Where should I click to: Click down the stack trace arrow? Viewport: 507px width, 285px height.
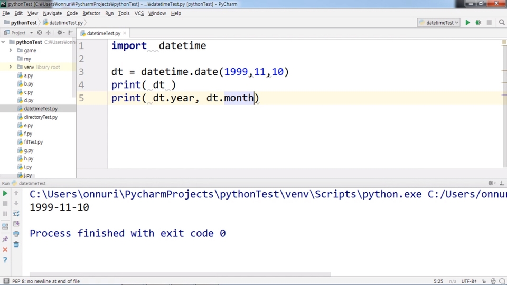point(16,203)
